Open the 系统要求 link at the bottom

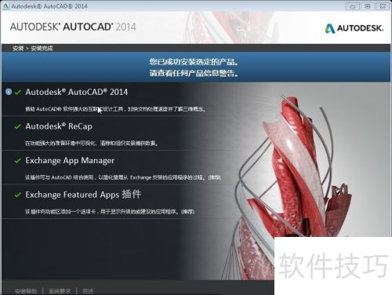(x=60, y=291)
